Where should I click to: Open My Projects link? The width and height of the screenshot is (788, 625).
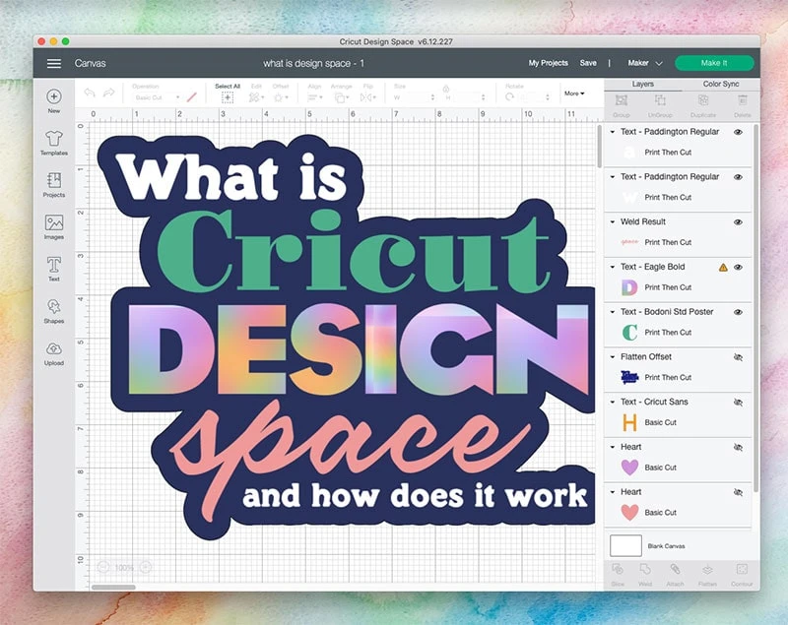pos(548,63)
